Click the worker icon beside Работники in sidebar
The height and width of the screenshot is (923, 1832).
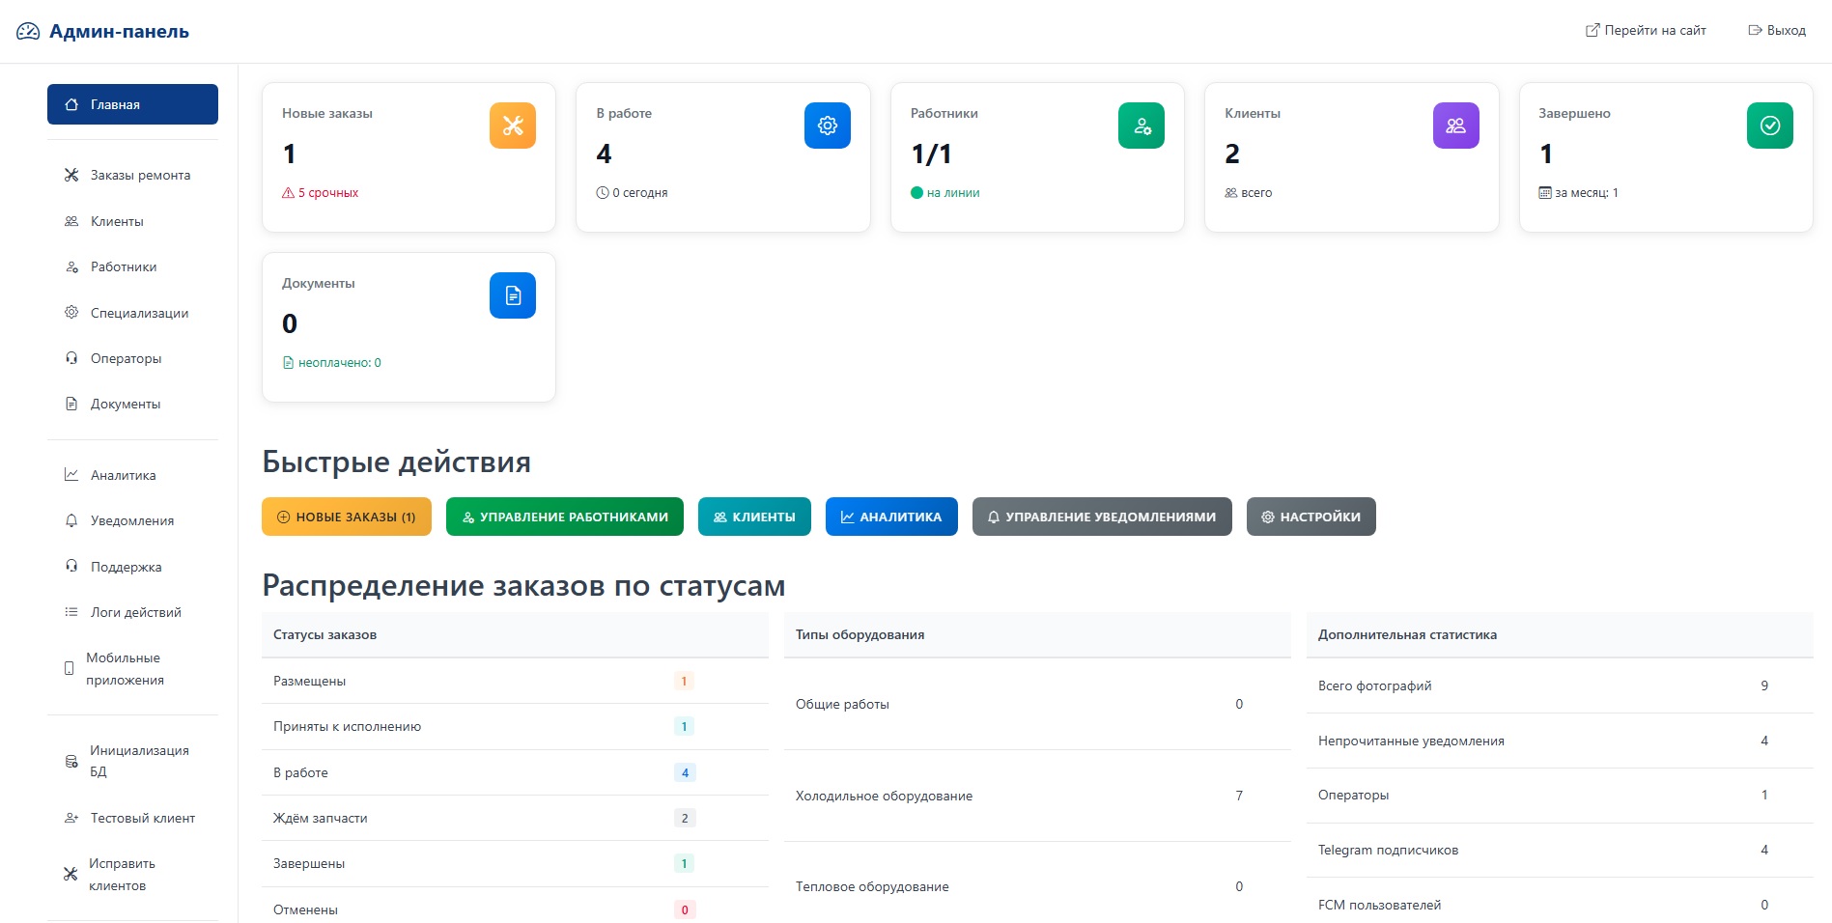(71, 266)
